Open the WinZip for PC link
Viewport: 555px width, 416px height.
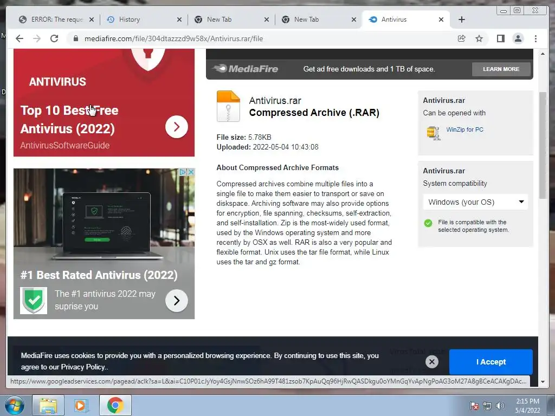coord(464,129)
